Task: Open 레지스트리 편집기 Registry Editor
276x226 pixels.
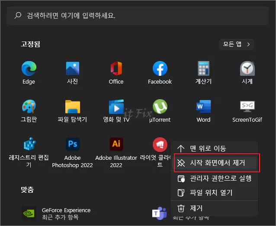Action: pyautogui.click(x=29, y=152)
